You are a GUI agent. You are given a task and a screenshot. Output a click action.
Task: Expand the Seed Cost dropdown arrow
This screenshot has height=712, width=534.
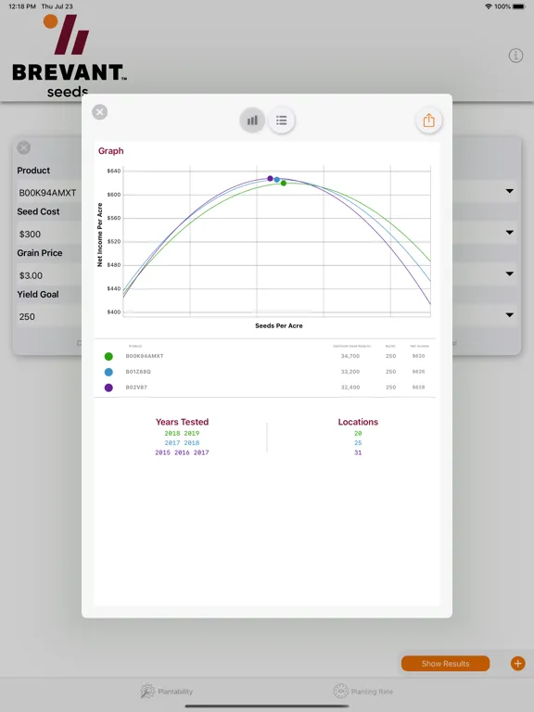(510, 233)
